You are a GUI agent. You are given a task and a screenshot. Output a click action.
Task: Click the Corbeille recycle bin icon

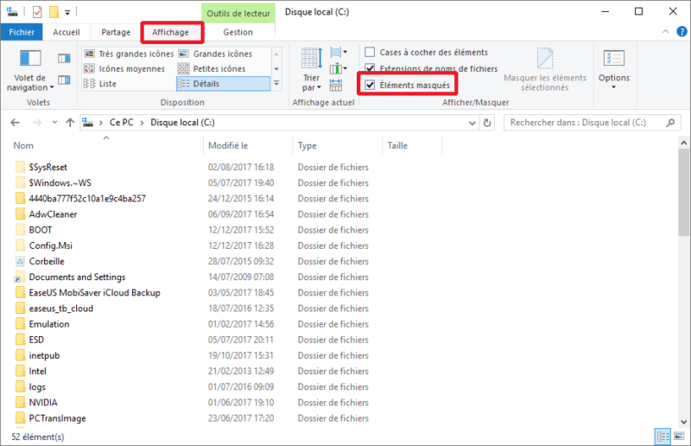[22, 261]
